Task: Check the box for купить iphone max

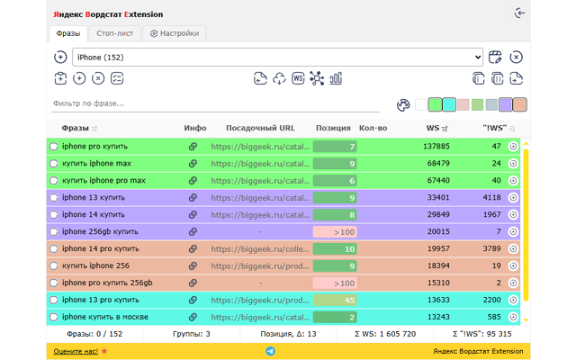Action: click(x=54, y=164)
